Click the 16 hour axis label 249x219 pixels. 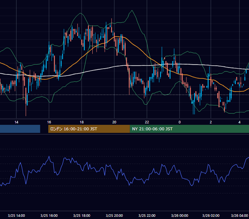point(49,122)
